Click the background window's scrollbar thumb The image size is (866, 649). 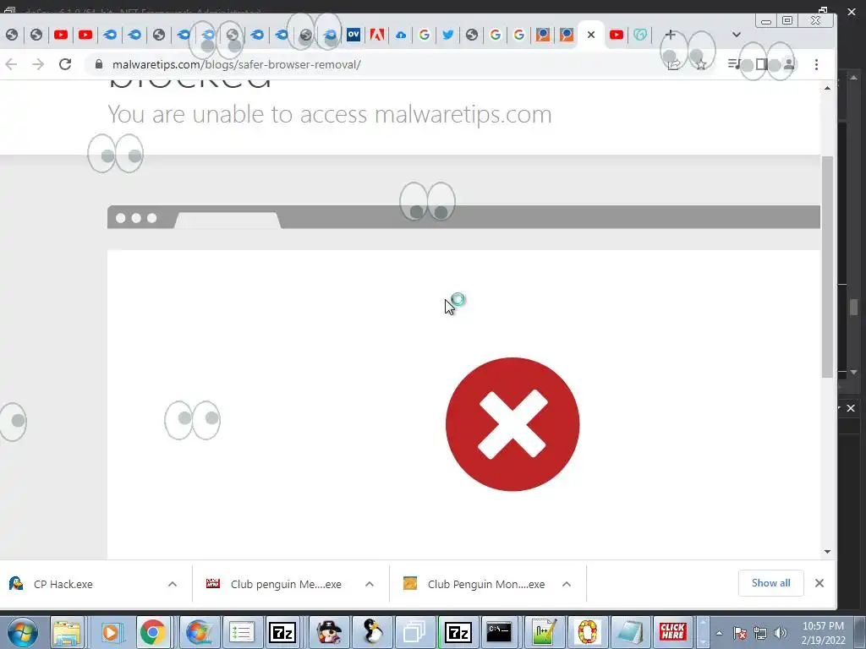tap(854, 307)
